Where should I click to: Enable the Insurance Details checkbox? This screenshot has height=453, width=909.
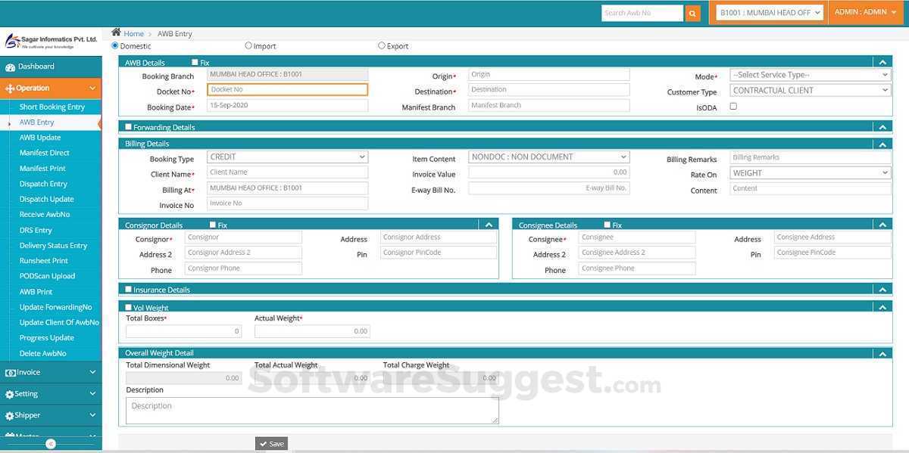click(x=128, y=290)
